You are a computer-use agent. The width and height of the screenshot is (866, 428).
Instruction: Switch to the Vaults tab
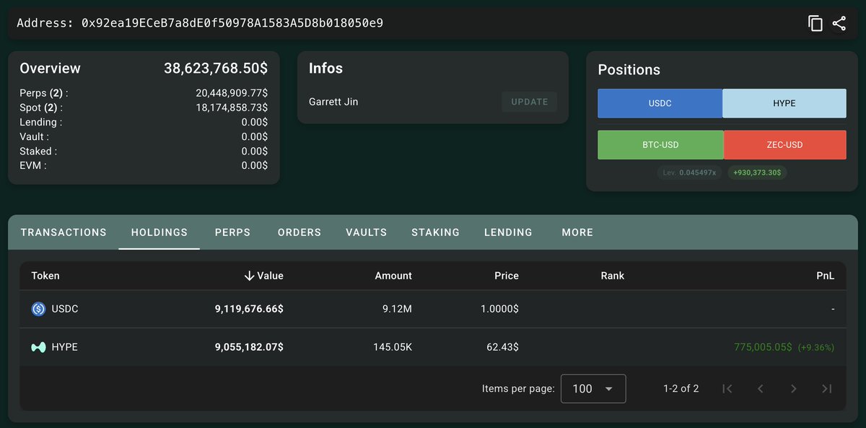367,232
